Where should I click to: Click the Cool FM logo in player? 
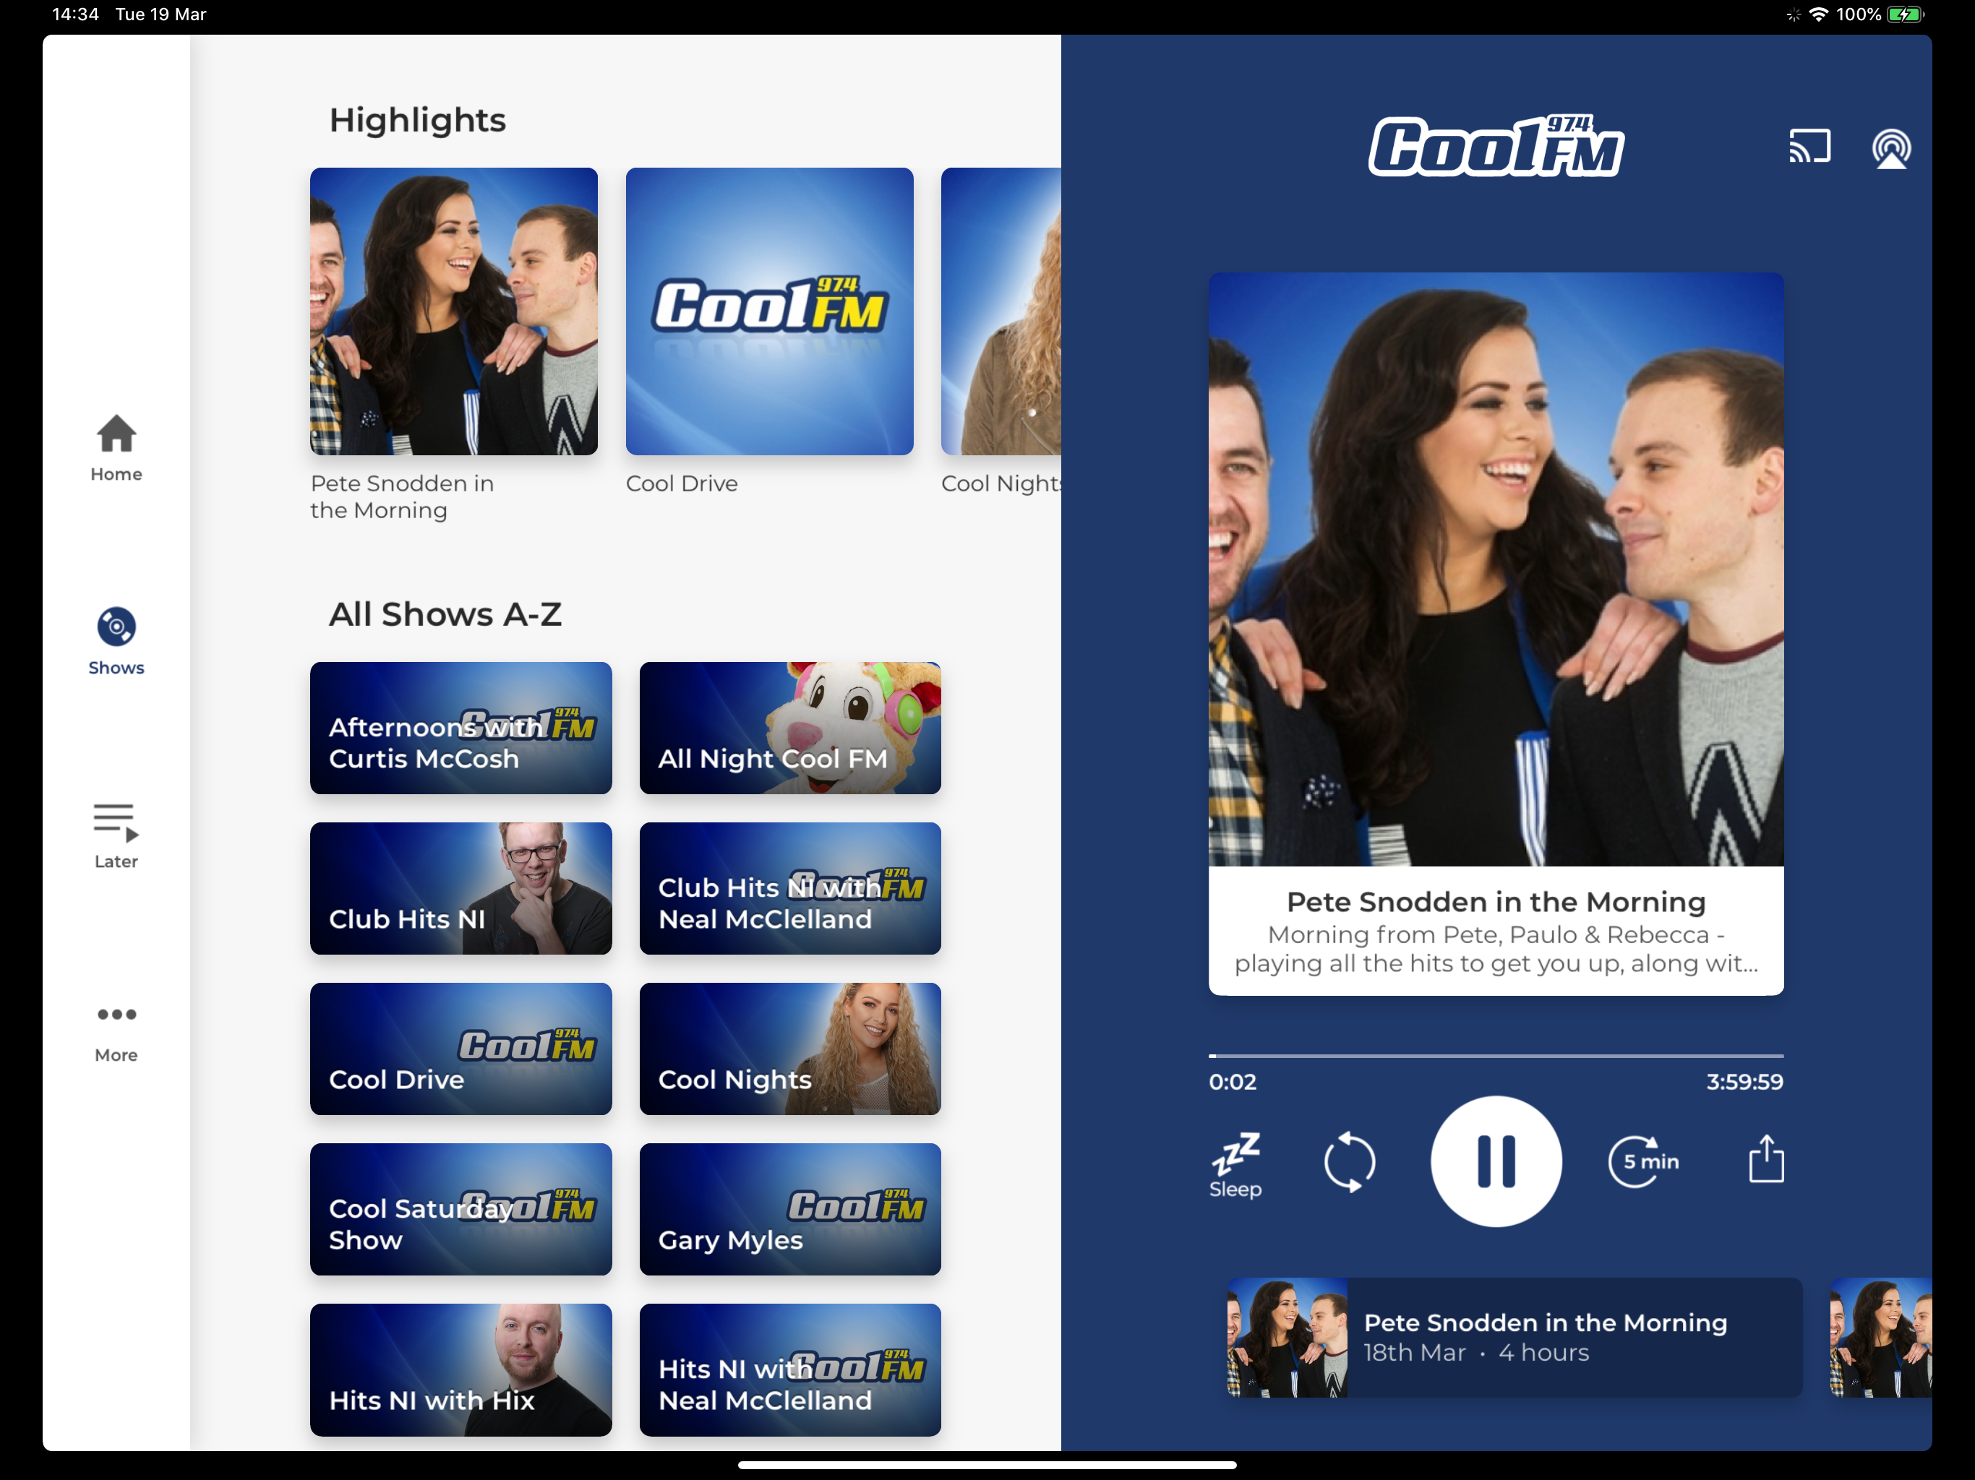pos(1496,147)
